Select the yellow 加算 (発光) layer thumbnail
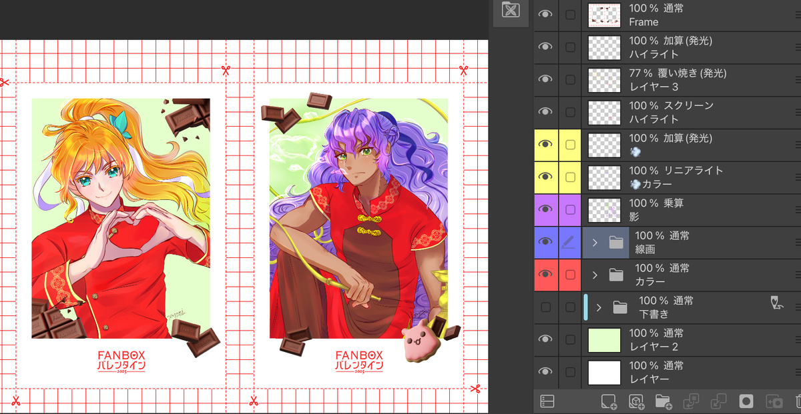 pyautogui.click(x=604, y=145)
